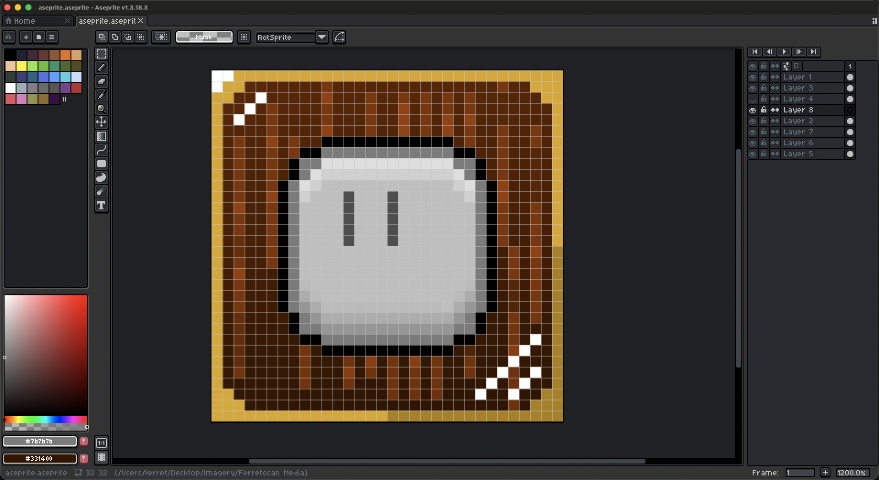The width and height of the screenshot is (879, 480).
Task: Switch to the Home tab
Action: pyautogui.click(x=38, y=21)
